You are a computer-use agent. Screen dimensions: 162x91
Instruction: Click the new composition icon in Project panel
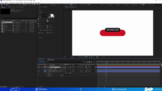pyautogui.click(x=5, y=87)
